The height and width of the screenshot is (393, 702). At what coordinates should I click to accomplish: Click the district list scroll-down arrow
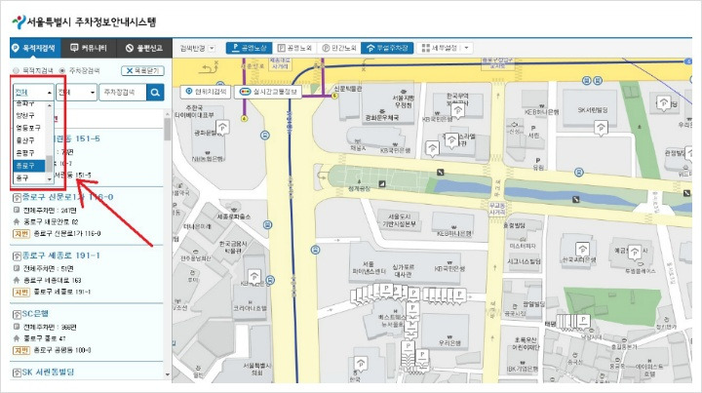[50, 179]
